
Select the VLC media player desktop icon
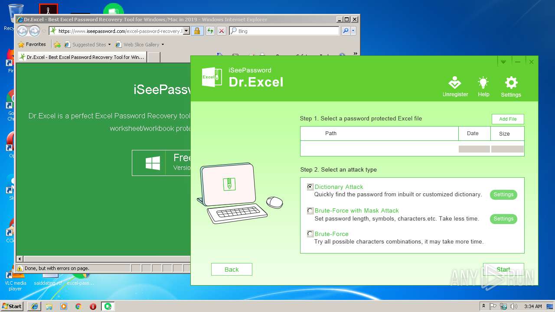(x=15, y=281)
